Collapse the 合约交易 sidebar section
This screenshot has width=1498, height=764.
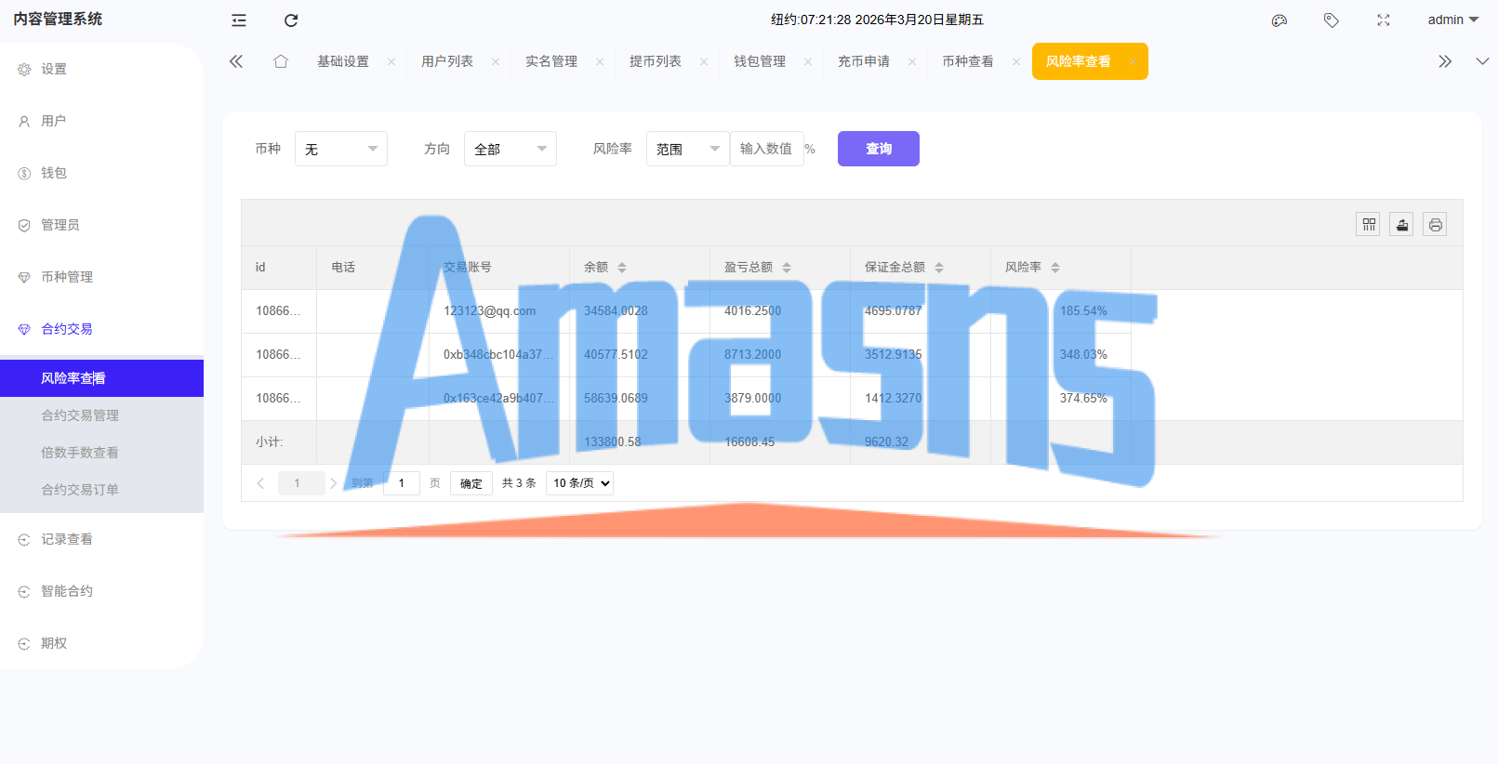pyautogui.click(x=101, y=329)
